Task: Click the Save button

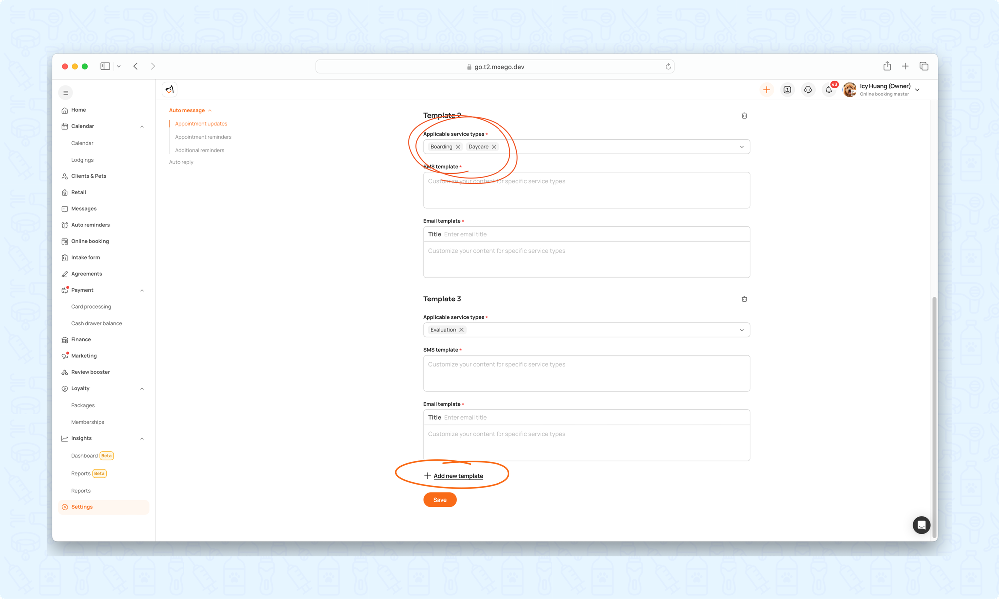Action: tap(439, 500)
